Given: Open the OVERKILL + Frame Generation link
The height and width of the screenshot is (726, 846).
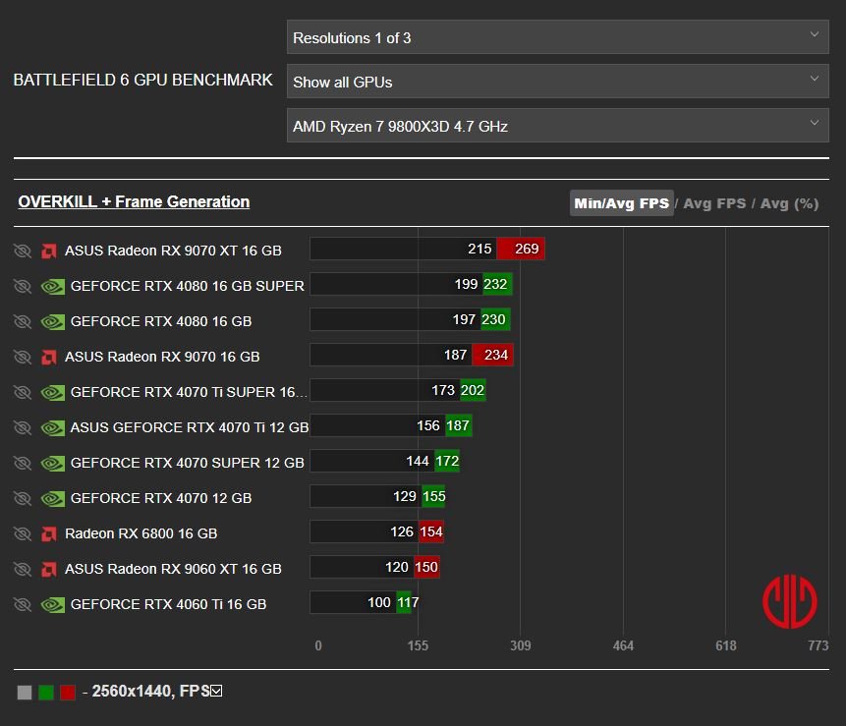Looking at the screenshot, I should tap(134, 201).
